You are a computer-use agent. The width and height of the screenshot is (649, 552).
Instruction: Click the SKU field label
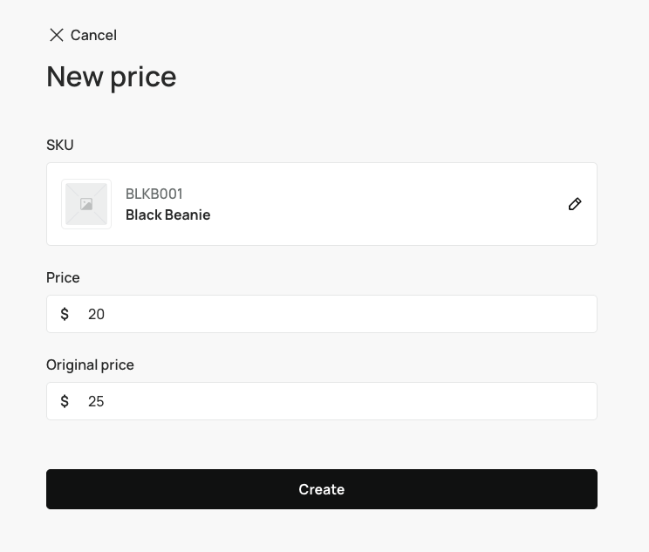coord(60,145)
